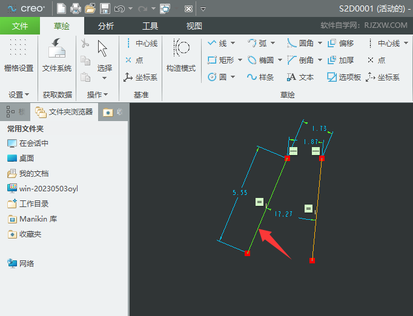Open a file with the folder icon

tap(90, 8)
